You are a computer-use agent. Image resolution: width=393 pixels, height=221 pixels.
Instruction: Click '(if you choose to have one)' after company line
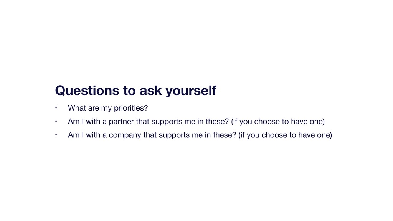pyautogui.click(x=285, y=135)
